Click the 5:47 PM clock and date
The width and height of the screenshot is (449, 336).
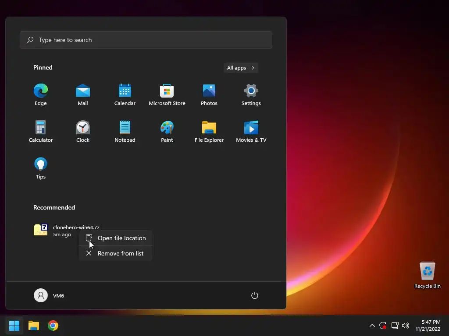coord(428,325)
